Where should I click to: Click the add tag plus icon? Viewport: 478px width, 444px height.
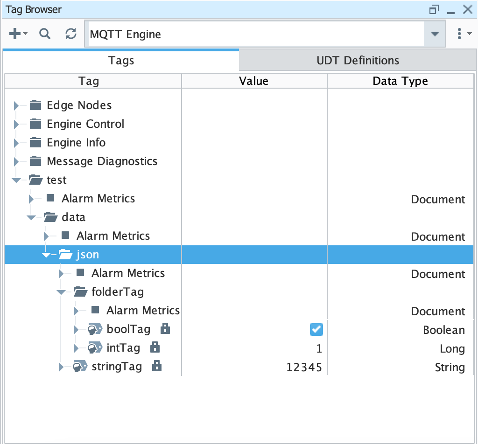[x=15, y=34]
